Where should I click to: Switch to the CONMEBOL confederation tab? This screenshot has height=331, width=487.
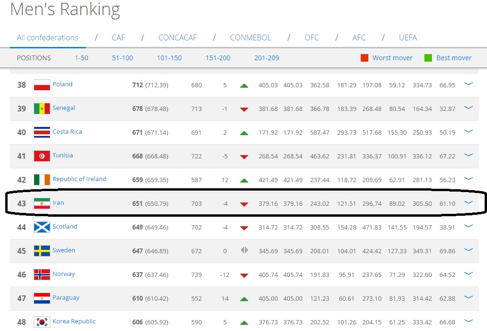coord(250,37)
